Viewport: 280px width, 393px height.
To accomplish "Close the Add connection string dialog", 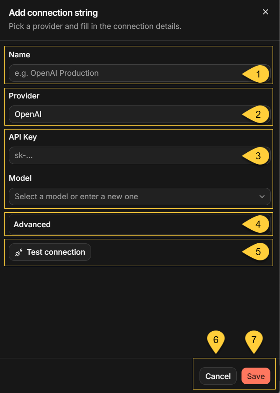I will tap(266, 12).
